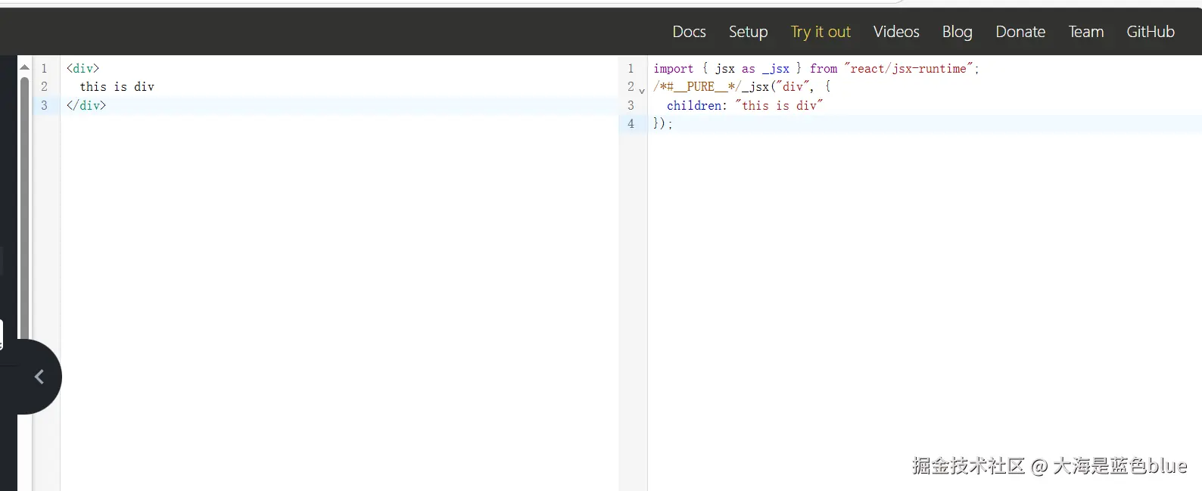Click the scrollbar up arrow
This screenshot has height=491, width=1202.
[24, 67]
